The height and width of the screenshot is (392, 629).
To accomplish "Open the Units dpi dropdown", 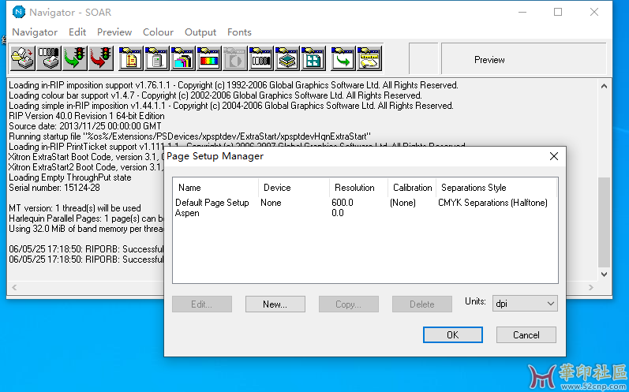I will click(525, 304).
